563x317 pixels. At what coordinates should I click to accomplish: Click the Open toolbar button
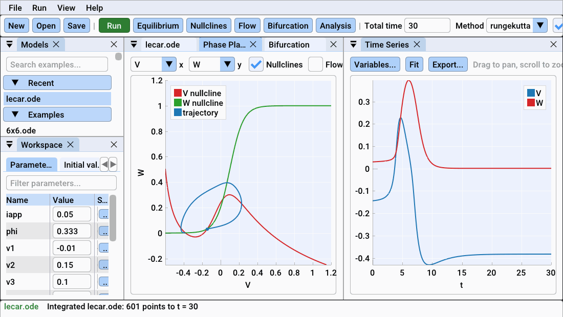pos(46,26)
